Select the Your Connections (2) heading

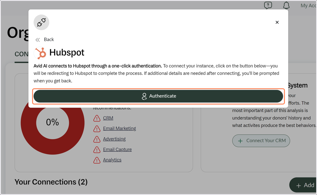point(51,182)
